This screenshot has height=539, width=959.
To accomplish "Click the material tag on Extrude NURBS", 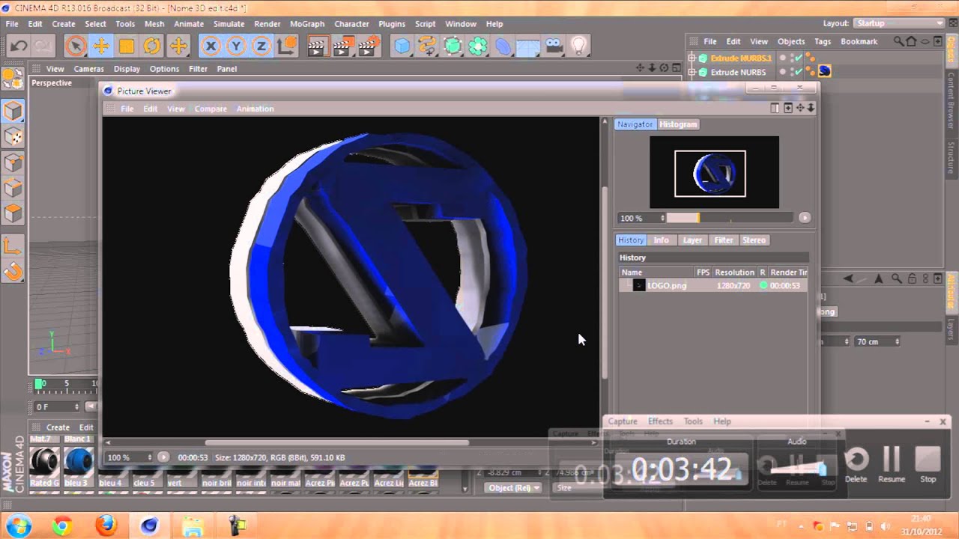I will tap(824, 72).
